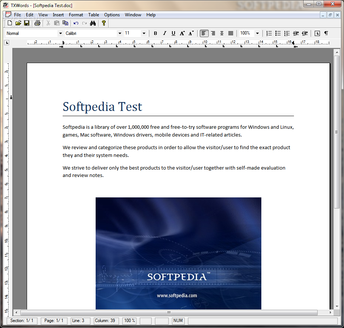Image resolution: width=344 pixels, height=328 pixels.
Task: Expand the Normal style dropdown
Action: point(60,33)
